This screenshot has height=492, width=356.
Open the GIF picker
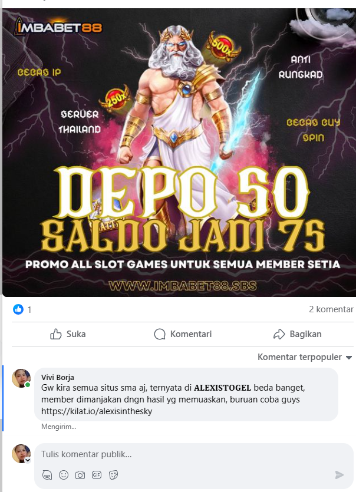(x=97, y=475)
